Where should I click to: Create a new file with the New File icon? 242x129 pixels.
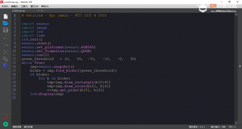6,16
